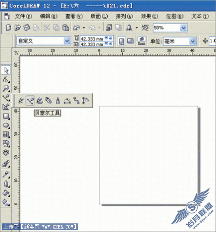The width and height of the screenshot is (216, 232).
Task: Open the 文本(T) menu
Action: point(200,16)
